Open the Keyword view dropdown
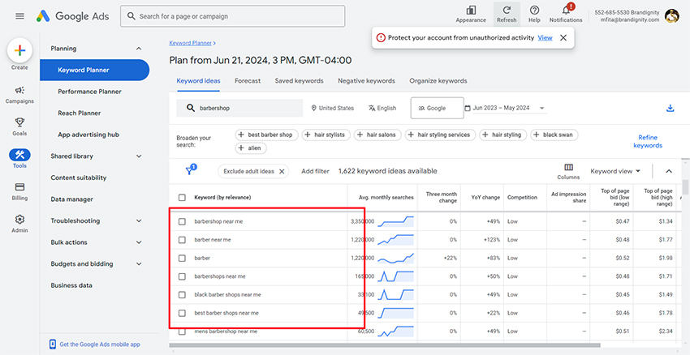 [x=615, y=171]
